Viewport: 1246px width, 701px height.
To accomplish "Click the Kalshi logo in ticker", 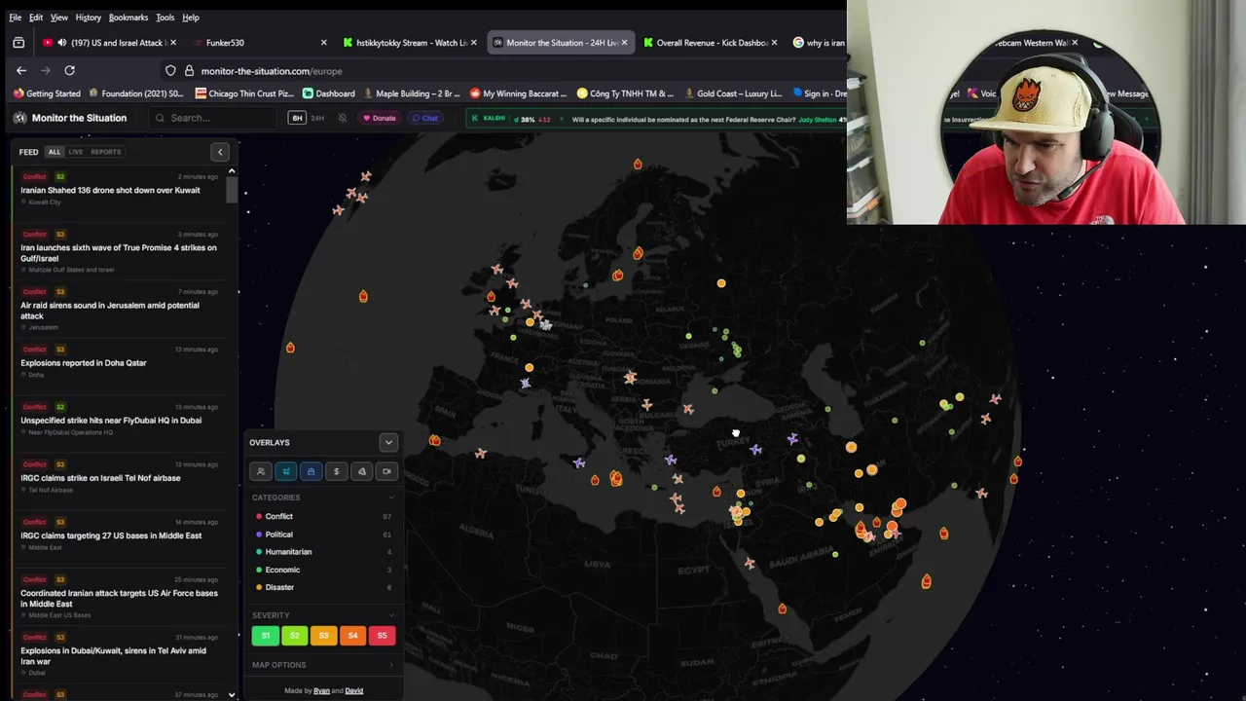I will tap(487, 118).
